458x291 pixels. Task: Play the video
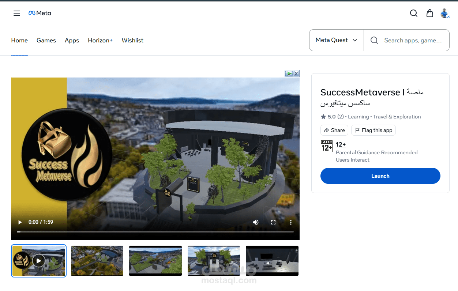pos(20,222)
